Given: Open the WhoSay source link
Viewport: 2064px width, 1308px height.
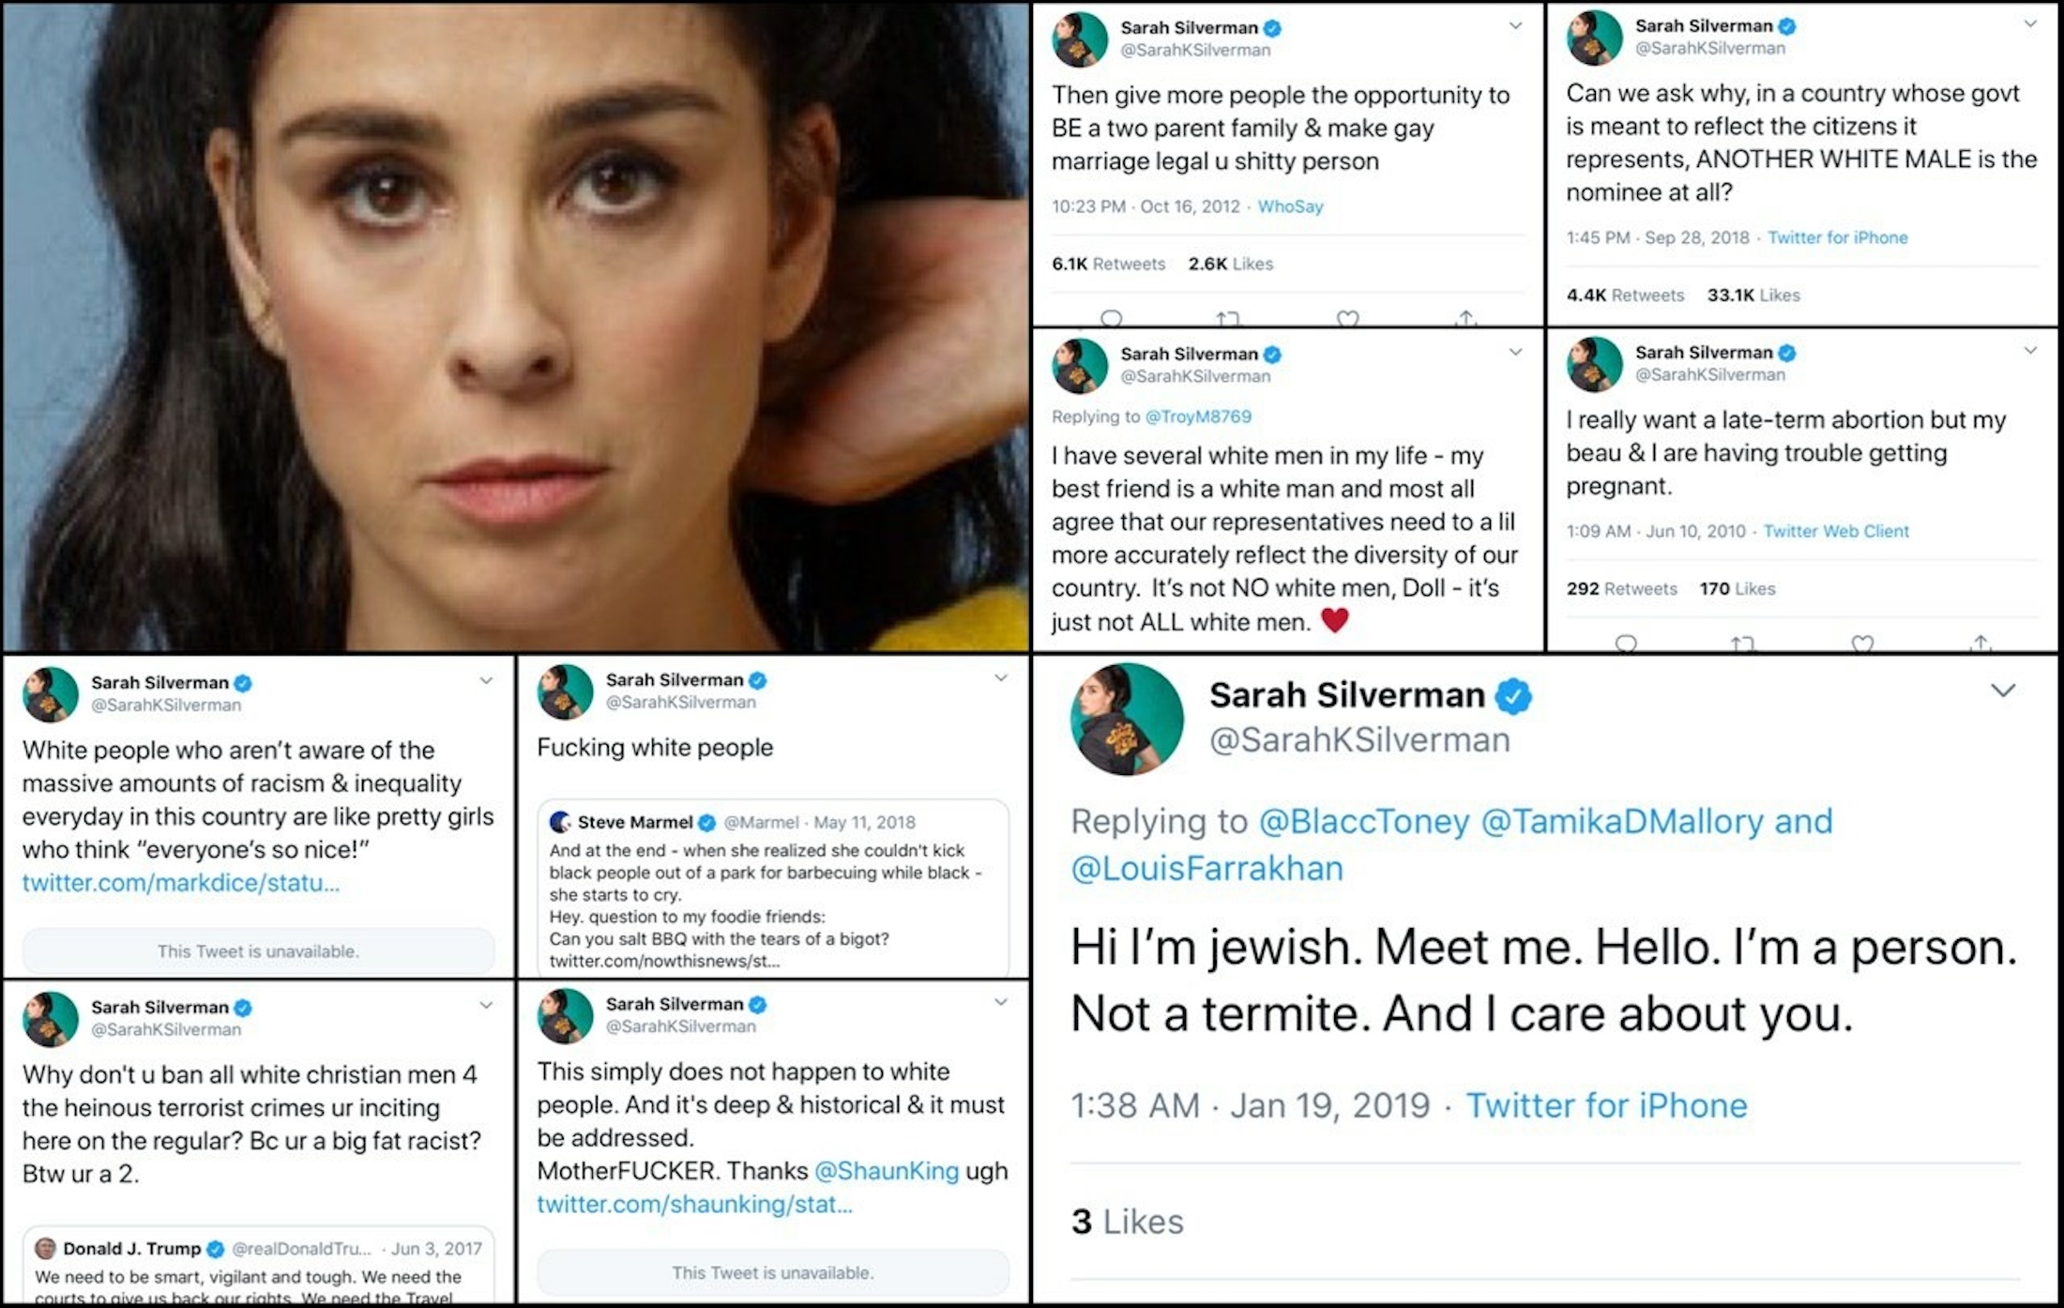Looking at the screenshot, I should click(1290, 206).
